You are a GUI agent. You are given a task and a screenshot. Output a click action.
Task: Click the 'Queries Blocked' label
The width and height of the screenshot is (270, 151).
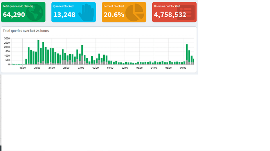(63, 6)
